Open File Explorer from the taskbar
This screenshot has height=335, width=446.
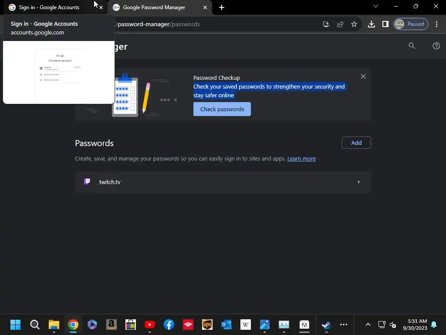tap(54, 325)
